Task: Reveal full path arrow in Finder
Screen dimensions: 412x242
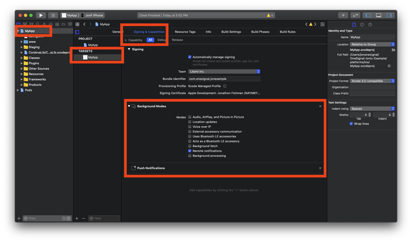Action: [x=389, y=66]
